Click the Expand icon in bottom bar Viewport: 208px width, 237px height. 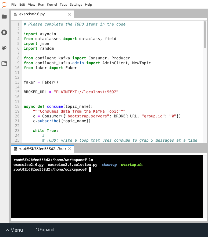pos(37,230)
